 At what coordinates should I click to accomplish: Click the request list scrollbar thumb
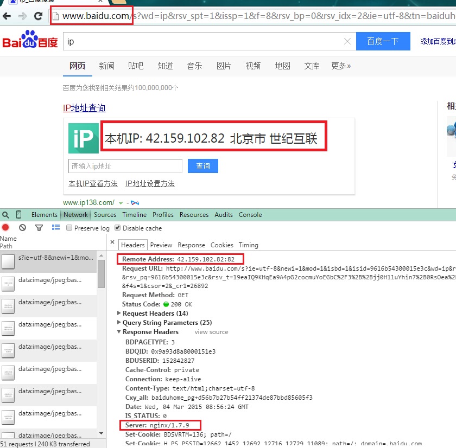coord(101,274)
